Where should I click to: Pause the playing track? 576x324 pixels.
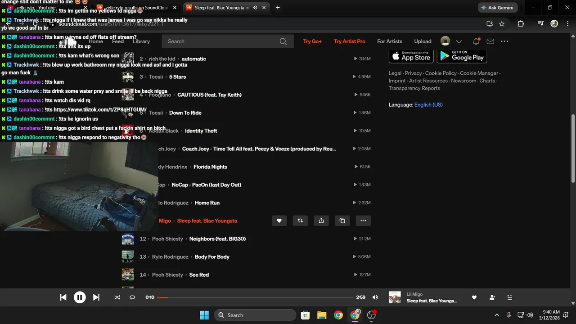80,297
